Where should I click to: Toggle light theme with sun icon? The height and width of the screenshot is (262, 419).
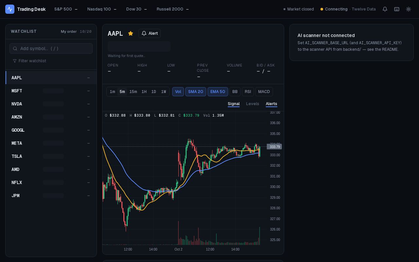pyautogui.click(x=409, y=9)
